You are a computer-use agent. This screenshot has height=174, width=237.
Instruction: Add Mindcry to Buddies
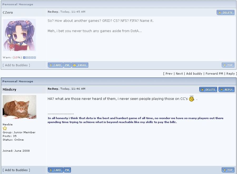[16, 170]
